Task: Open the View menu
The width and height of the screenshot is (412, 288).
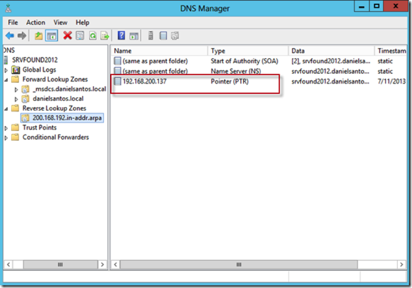Action: point(60,23)
